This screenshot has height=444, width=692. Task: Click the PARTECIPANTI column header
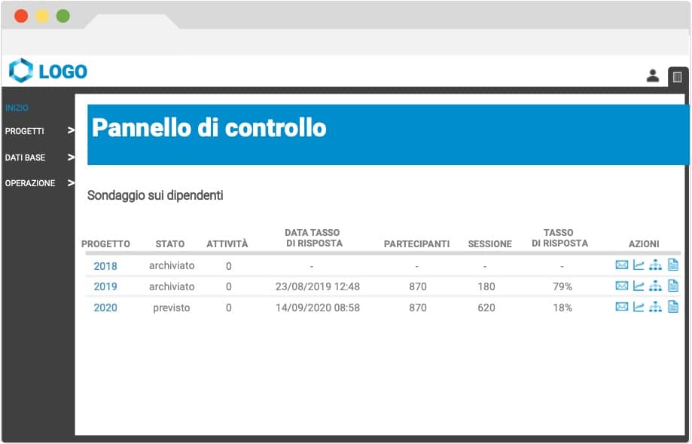(416, 244)
